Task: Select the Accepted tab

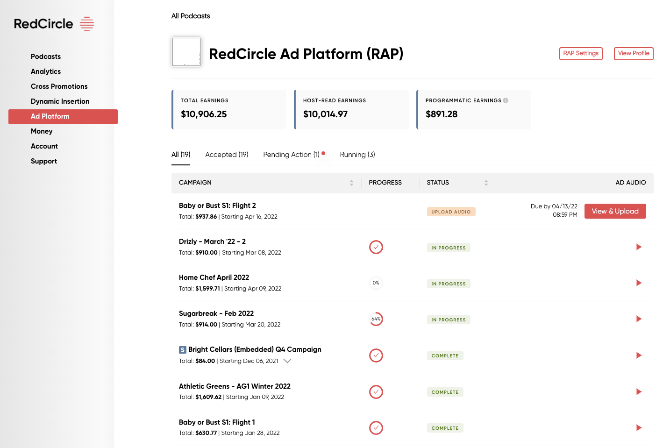Action: point(227,154)
